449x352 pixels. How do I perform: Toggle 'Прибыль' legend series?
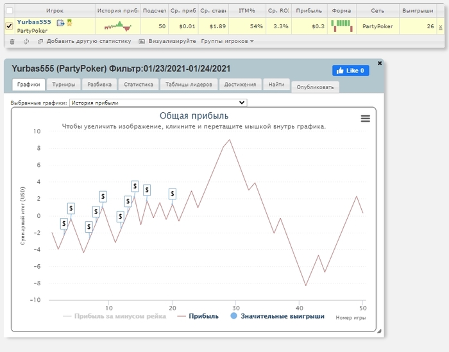tap(198, 316)
